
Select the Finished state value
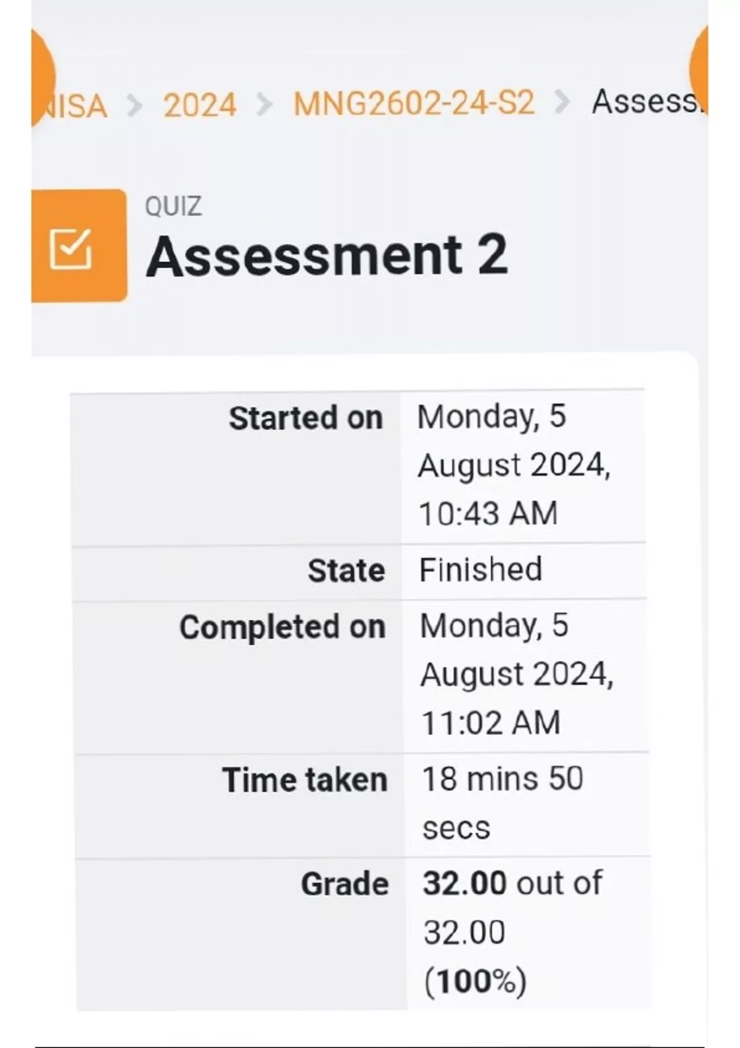click(x=480, y=569)
